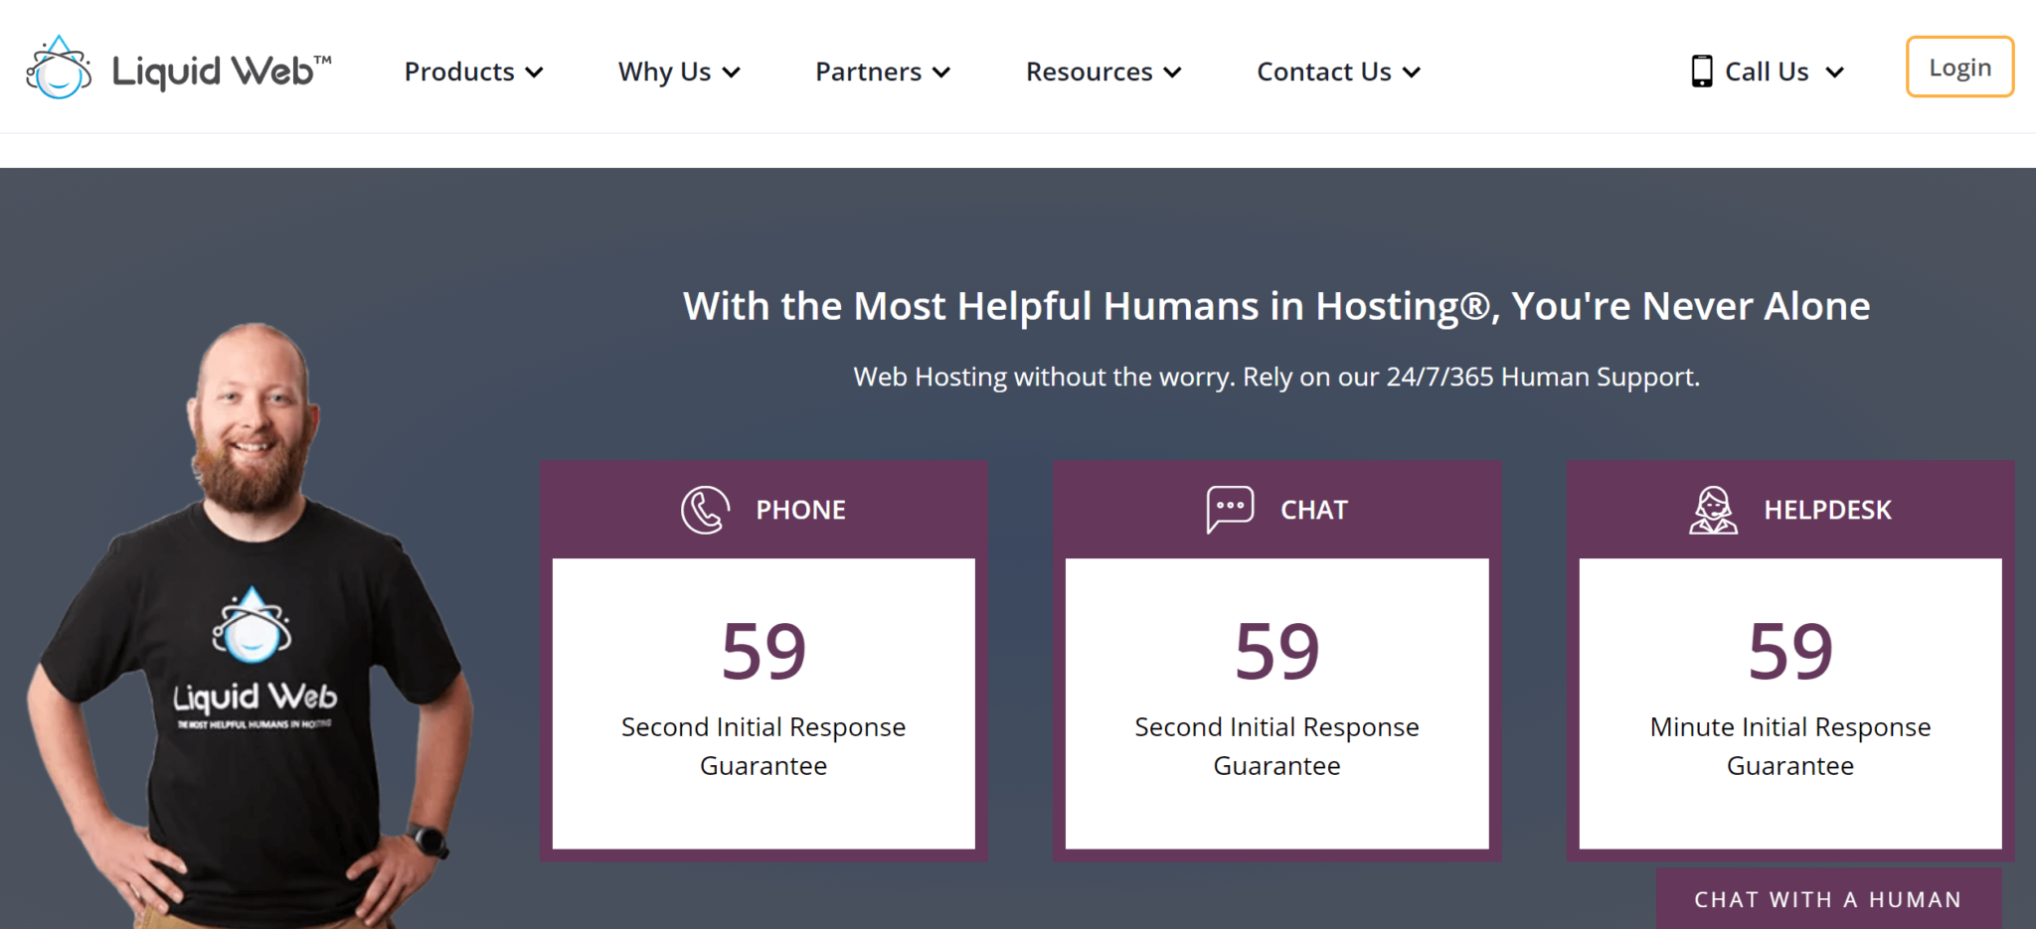Open the Contact Us dropdown chevron

pos(1412,73)
